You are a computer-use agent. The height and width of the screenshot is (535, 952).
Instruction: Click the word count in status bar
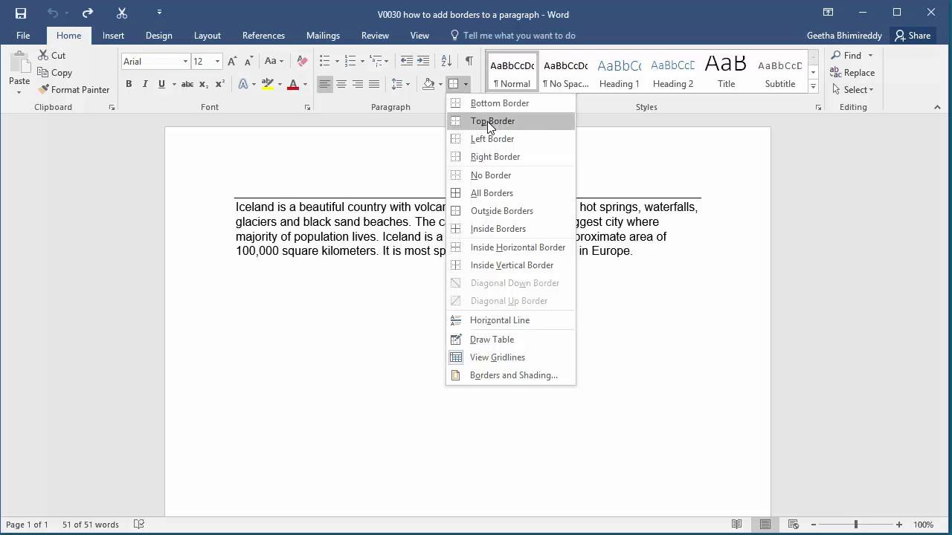(91, 525)
